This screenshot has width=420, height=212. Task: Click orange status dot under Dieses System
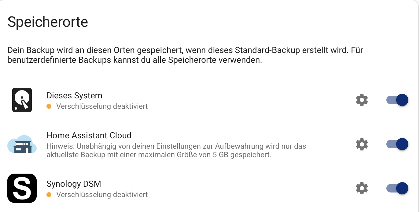[x=49, y=106]
